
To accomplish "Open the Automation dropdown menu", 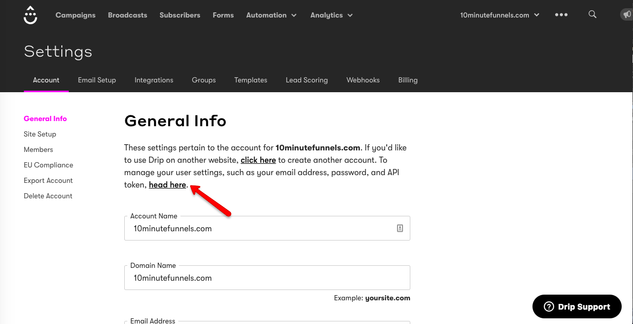I will (272, 15).
